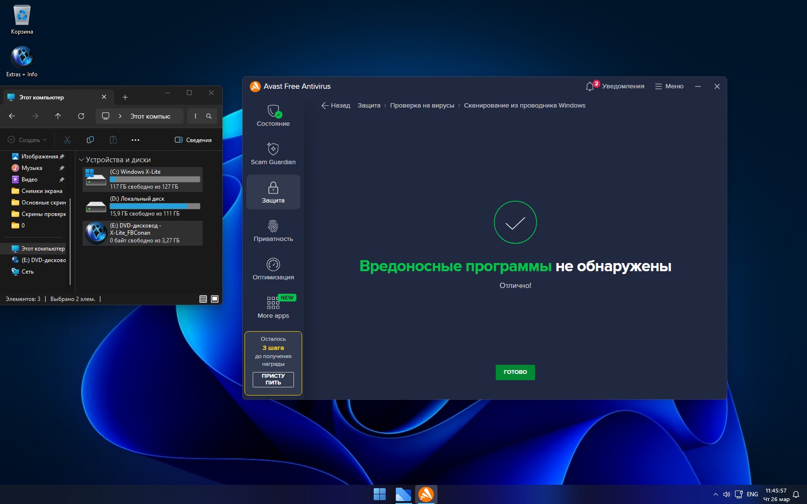Go to Avast Status (Состояние) page
This screenshot has width=807, height=504.
(x=273, y=116)
